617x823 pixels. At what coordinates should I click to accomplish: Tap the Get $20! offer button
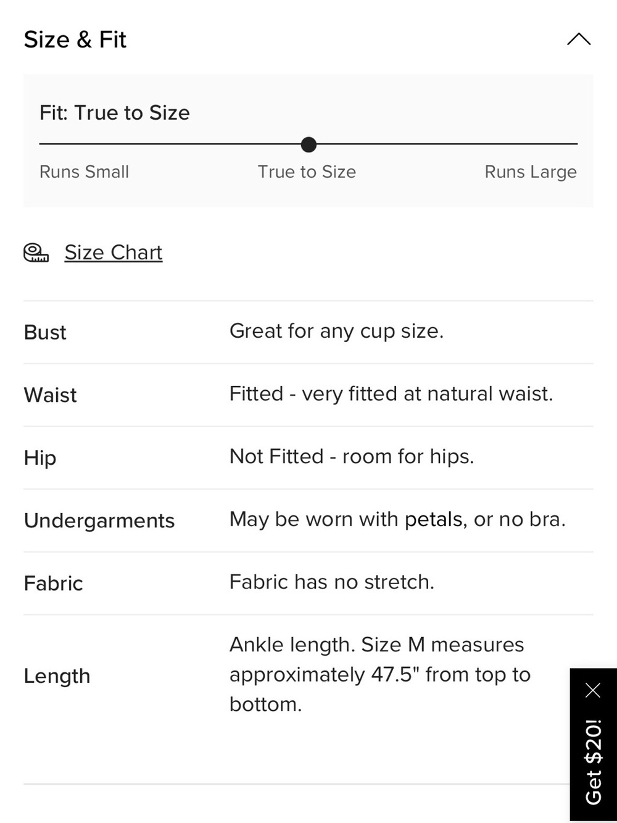(593, 761)
